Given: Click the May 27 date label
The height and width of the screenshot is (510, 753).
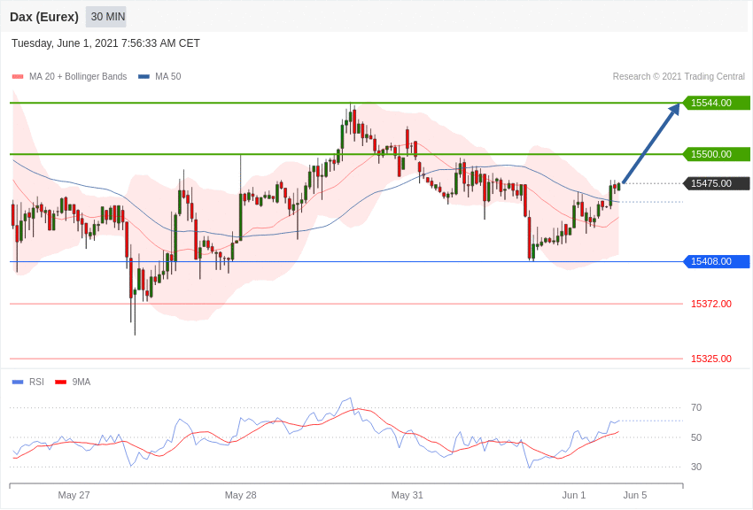Looking at the screenshot, I should click(74, 495).
